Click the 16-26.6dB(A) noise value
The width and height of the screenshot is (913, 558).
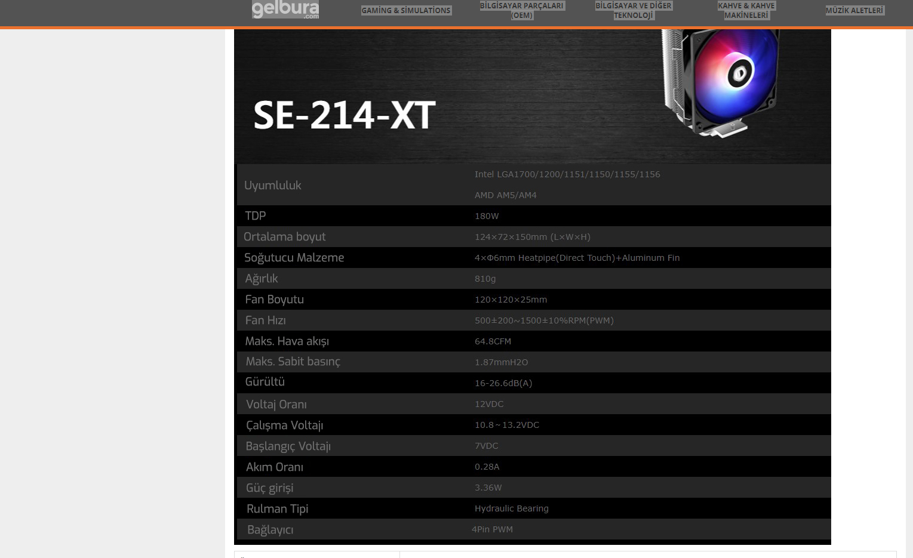[503, 383]
